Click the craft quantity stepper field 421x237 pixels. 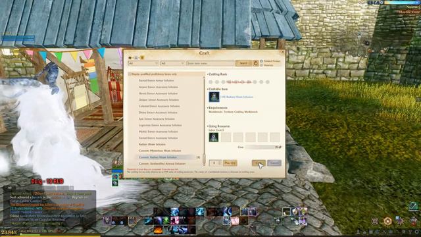[x=215, y=163]
